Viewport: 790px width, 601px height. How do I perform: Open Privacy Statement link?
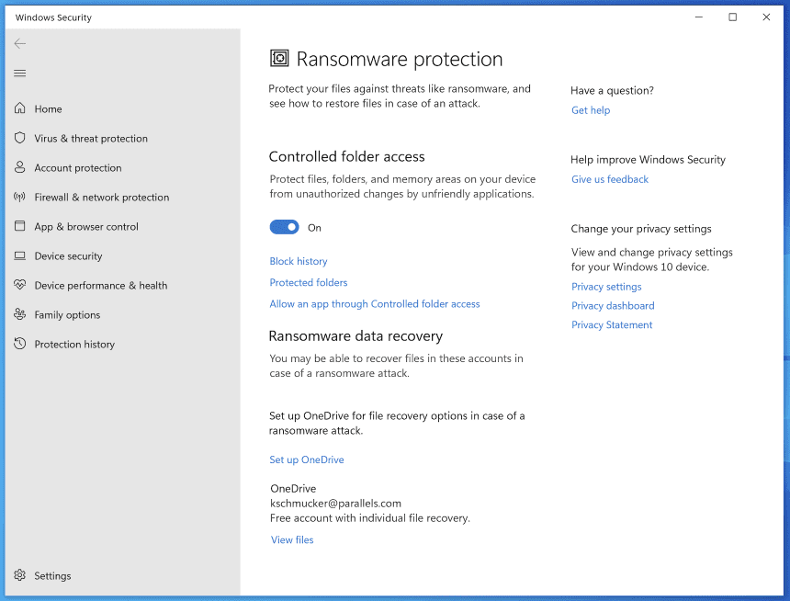(612, 325)
